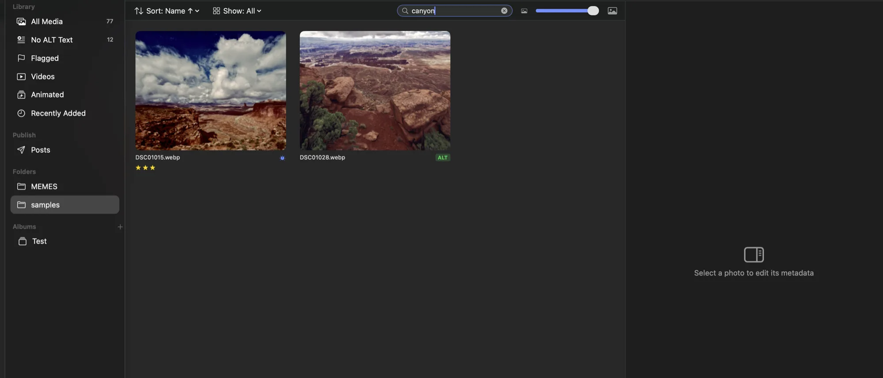This screenshot has width=883, height=378.
Task: Click the Videos play icon
Action: pos(21,76)
